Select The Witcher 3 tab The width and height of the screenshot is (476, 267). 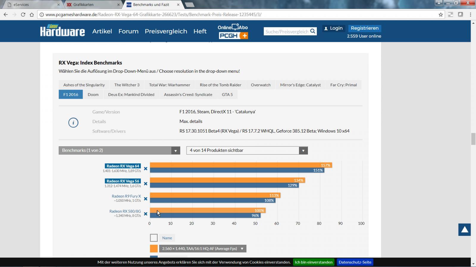pos(127,85)
